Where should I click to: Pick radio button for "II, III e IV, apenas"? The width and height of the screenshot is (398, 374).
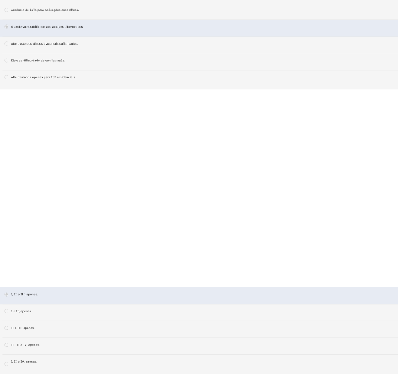[6, 345]
